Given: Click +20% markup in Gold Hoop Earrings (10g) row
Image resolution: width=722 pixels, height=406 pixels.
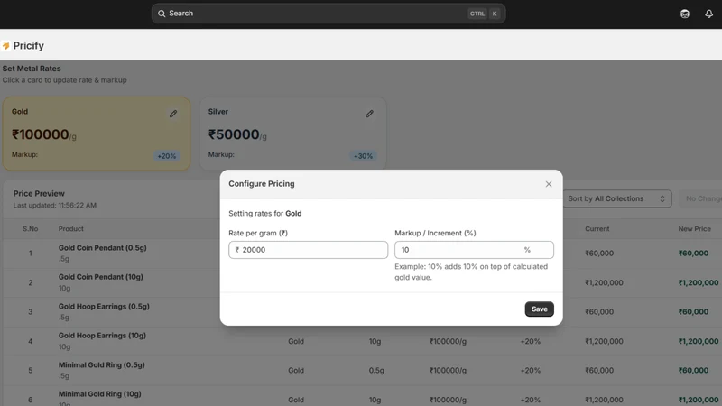Looking at the screenshot, I should tap(531, 342).
